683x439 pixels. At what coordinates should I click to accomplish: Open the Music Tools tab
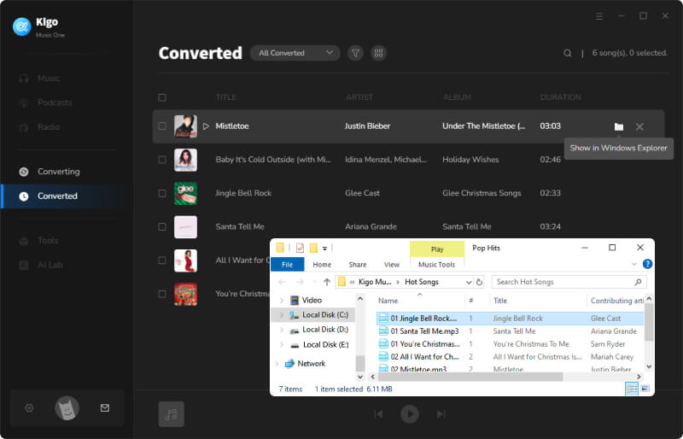[436, 265]
